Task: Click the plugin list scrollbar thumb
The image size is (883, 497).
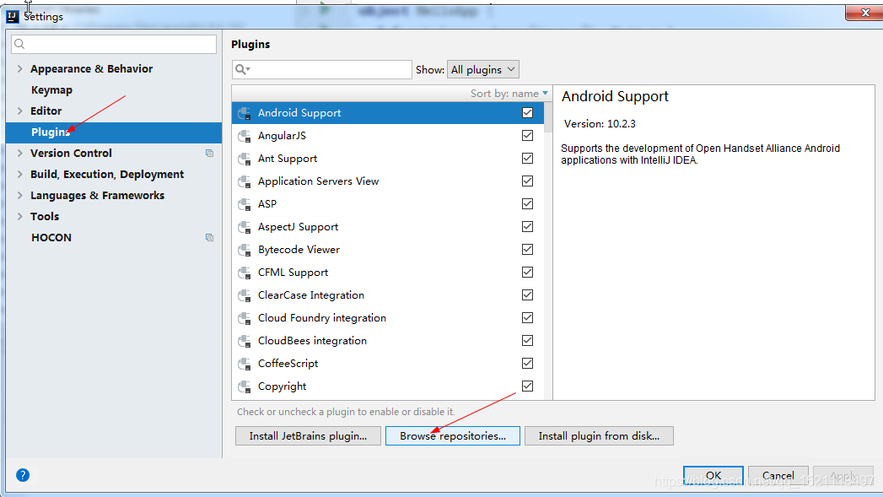Action: point(548,116)
